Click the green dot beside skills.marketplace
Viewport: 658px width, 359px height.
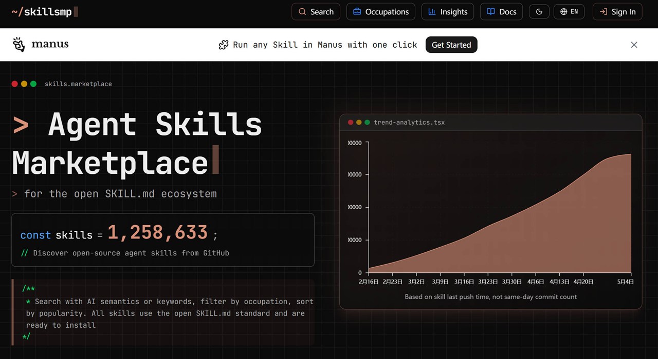tap(33, 84)
